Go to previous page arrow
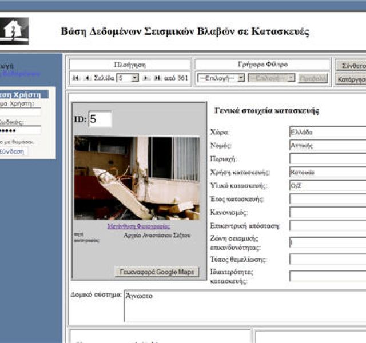366x343 pixels. 87,78
